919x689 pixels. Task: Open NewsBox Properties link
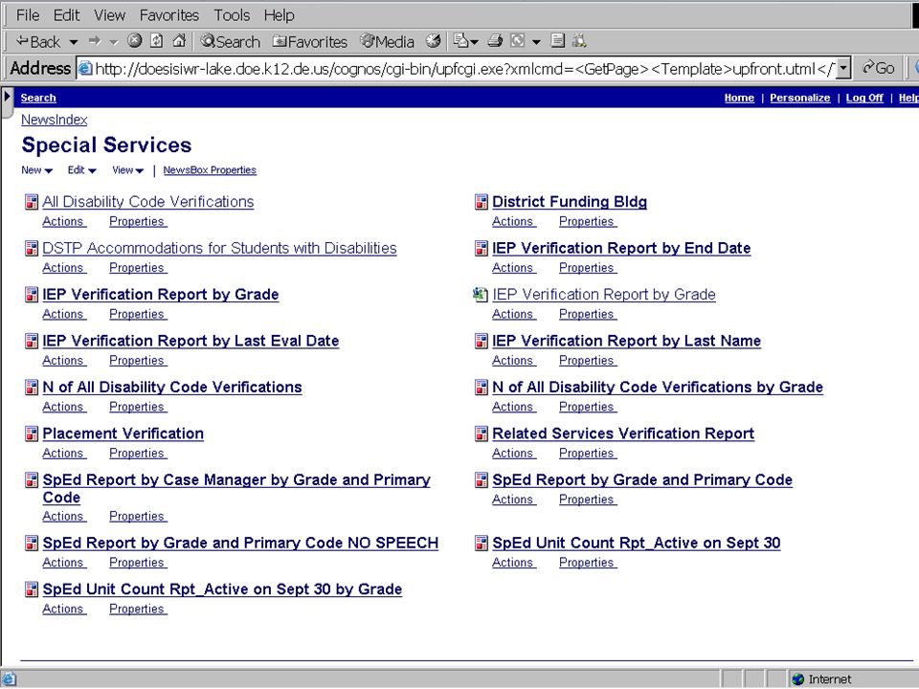(210, 170)
